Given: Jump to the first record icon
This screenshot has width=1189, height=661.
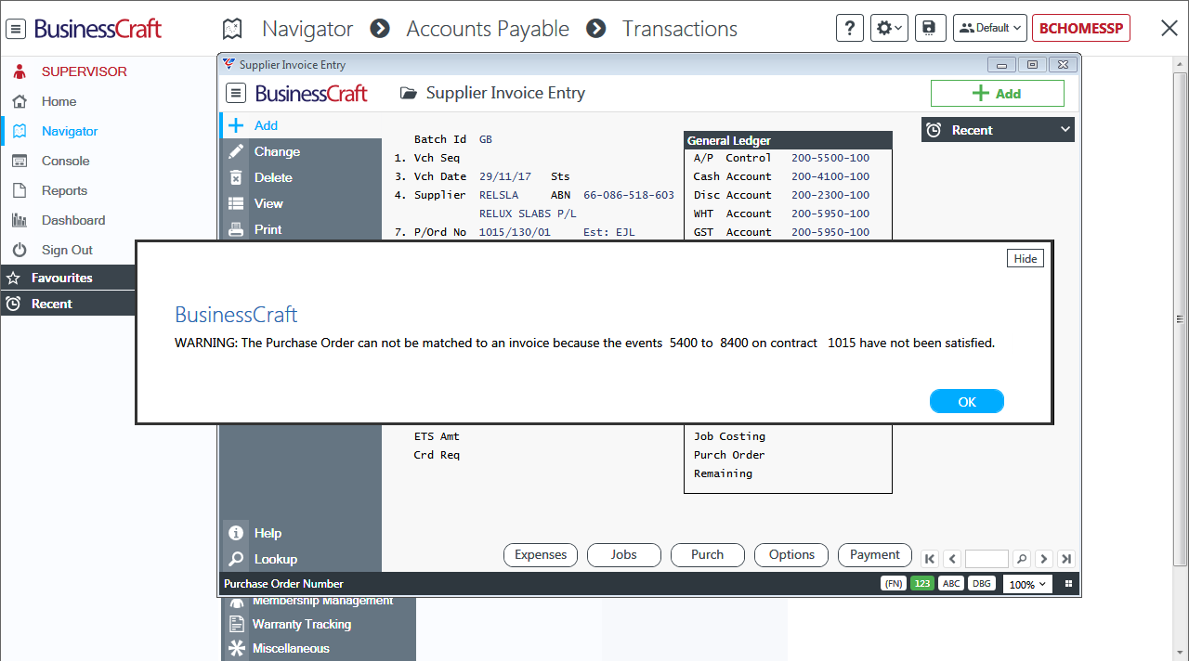Looking at the screenshot, I should click(930, 559).
